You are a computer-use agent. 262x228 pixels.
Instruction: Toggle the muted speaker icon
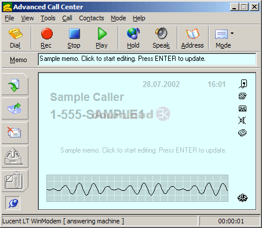pyautogui.click(x=242, y=121)
